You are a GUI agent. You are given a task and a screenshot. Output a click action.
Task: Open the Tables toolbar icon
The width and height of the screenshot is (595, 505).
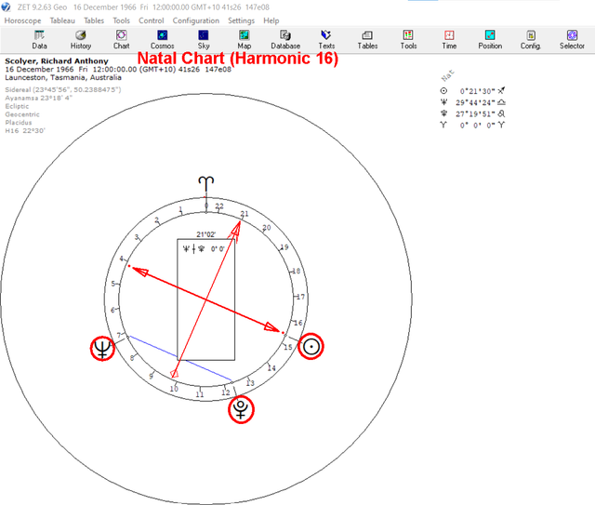(x=367, y=40)
